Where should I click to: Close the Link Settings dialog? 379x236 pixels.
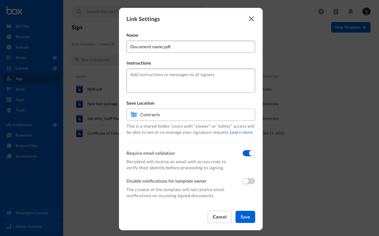pos(251,19)
